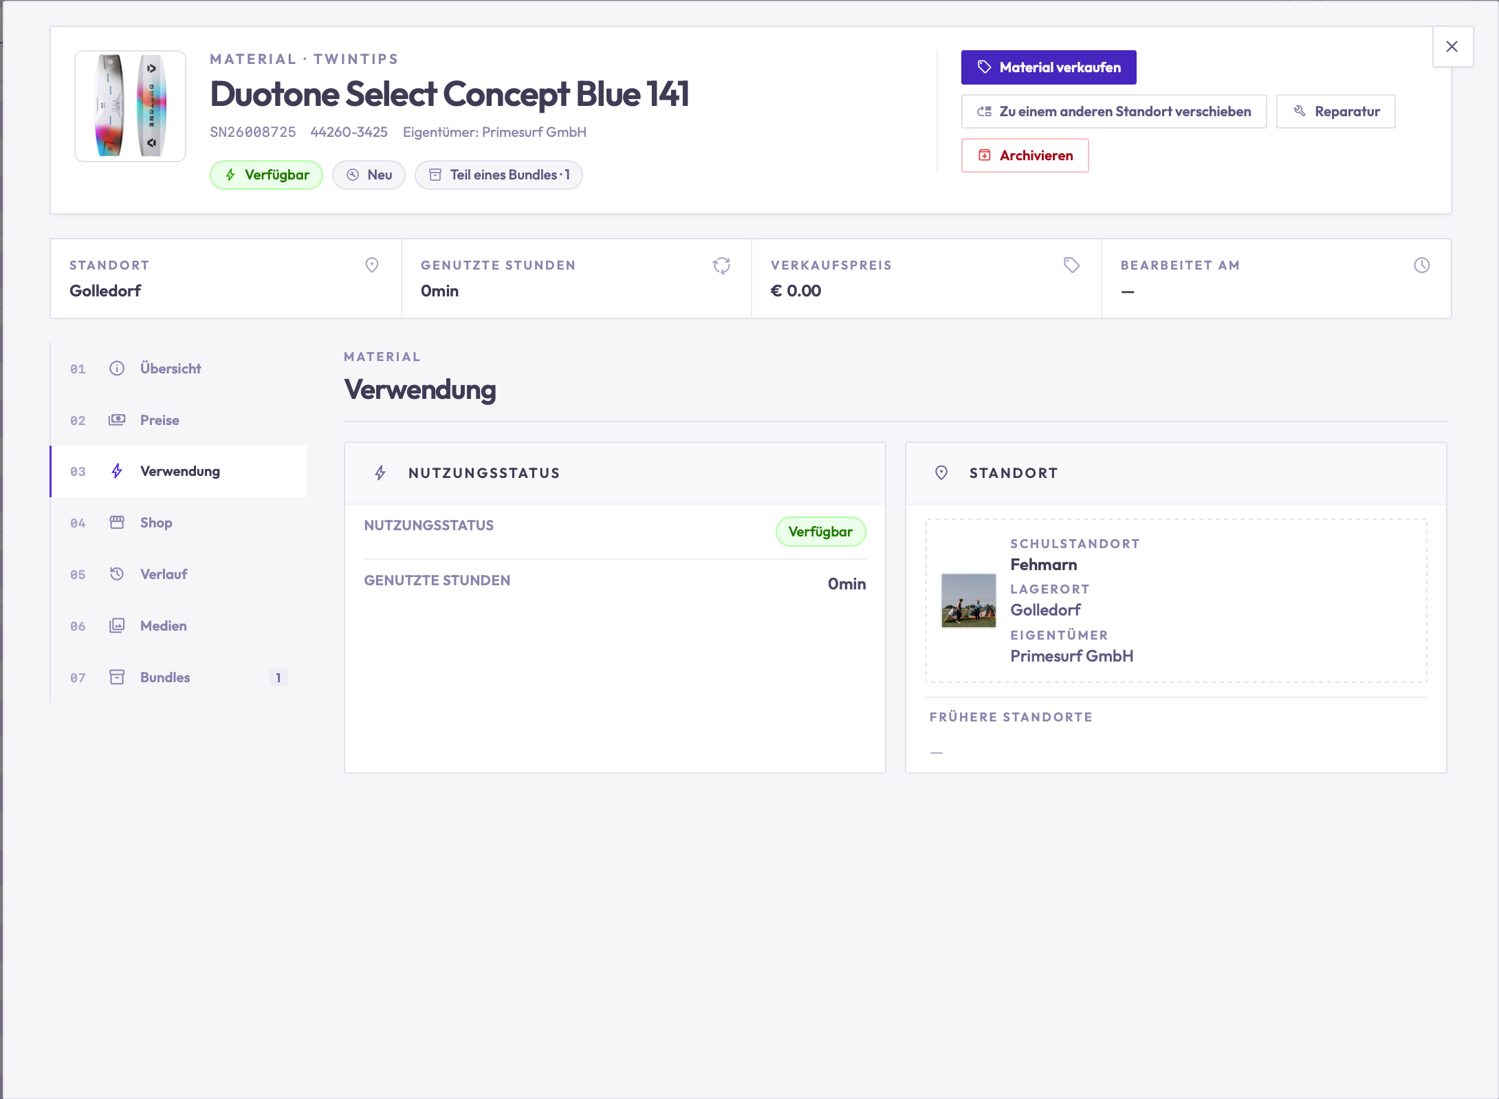1499x1099 pixels.
Task: Click the wrench icon on Reparatur
Action: click(x=1300, y=111)
